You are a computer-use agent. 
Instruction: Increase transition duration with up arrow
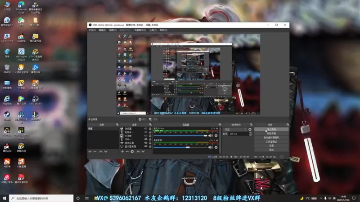[250, 133]
